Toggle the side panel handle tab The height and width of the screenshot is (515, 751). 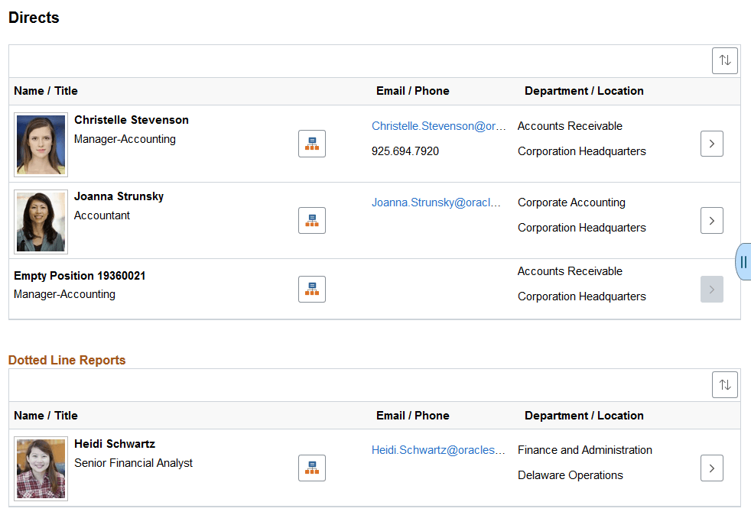pos(743,262)
